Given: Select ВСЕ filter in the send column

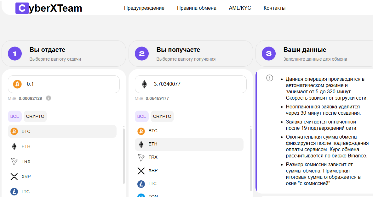Looking at the screenshot, I should [15, 116].
